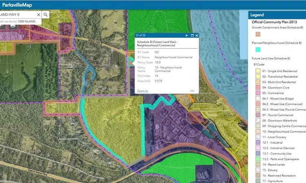Click Planned Neighbourhood cyan swatch
The image size is (306, 183).
tap(258, 50)
